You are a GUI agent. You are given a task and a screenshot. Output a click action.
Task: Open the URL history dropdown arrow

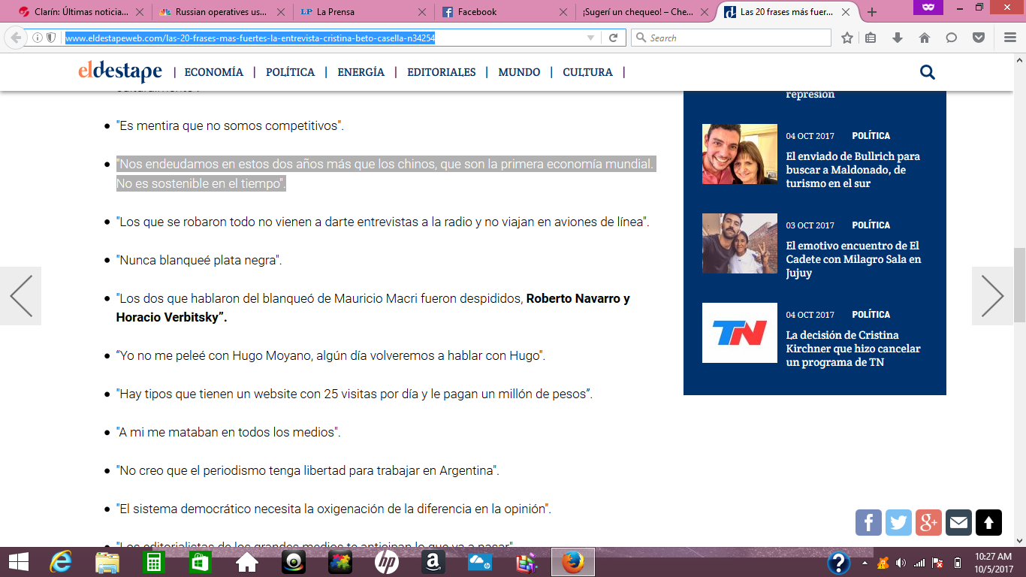[x=591, y=38]
